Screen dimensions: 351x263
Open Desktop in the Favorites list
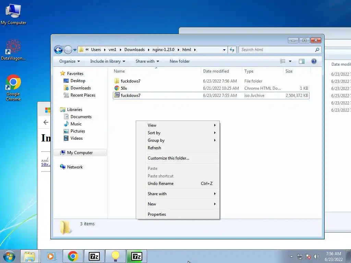[74, 81]
